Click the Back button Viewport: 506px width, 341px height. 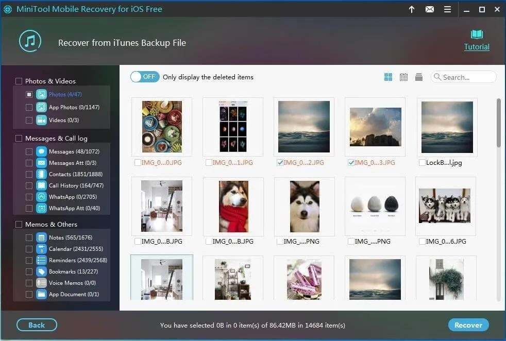[x=37, y=325]
